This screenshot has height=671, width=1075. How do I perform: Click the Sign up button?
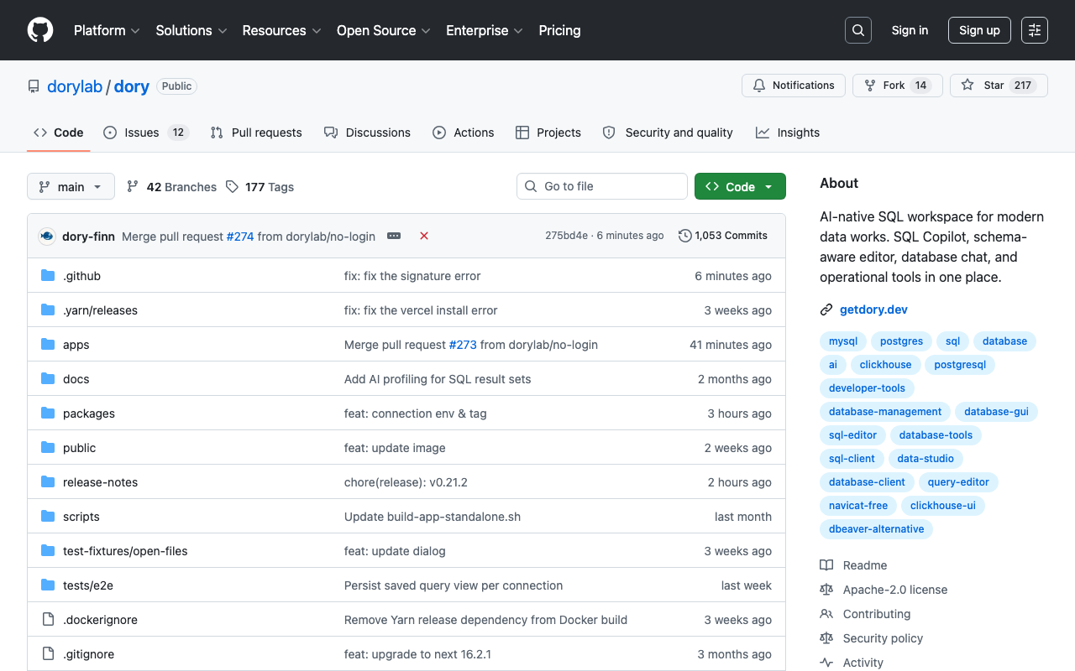(x=979, y=30)
